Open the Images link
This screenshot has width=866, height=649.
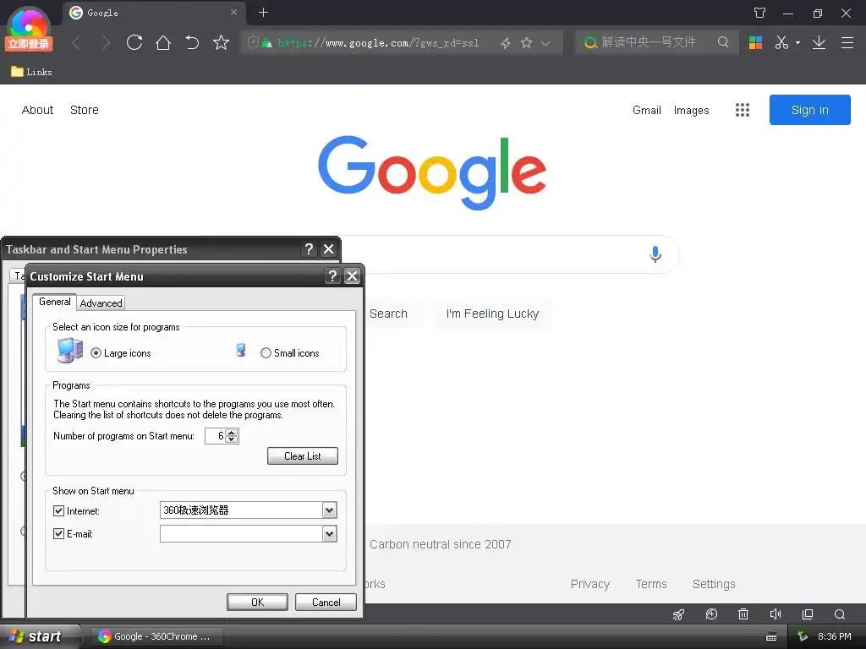click(x=691, y=111)
